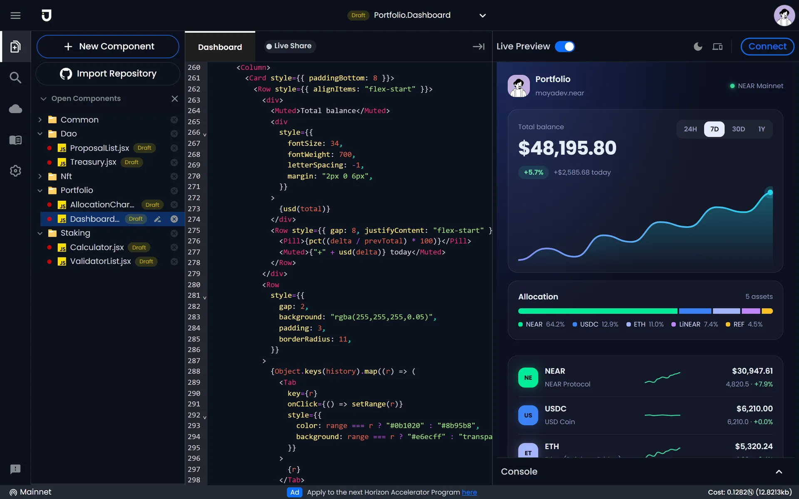
Task: Remove ProposalList.jsx from open components
Action: (x=174, y=148)
